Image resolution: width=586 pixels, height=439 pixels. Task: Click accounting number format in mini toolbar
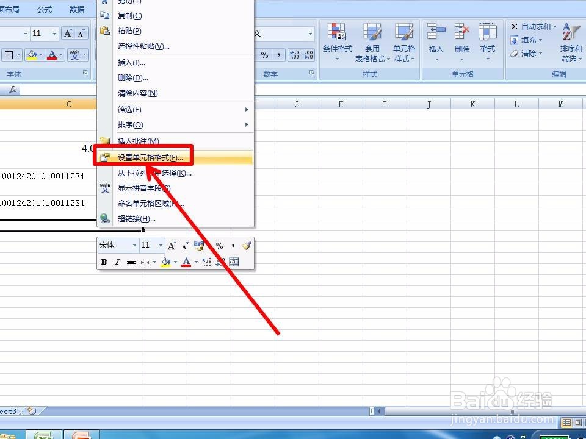point(199,246)
